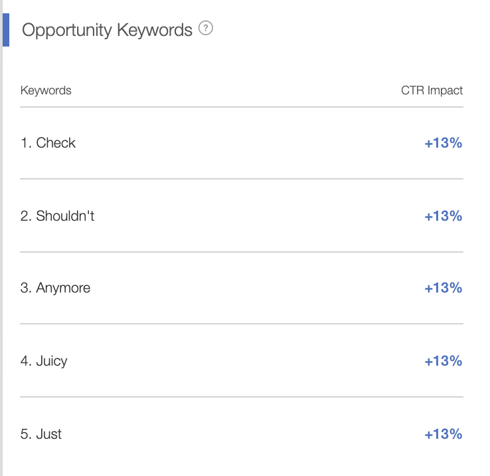
Task: Click the +13% value for Just
Action: point(443,434)
